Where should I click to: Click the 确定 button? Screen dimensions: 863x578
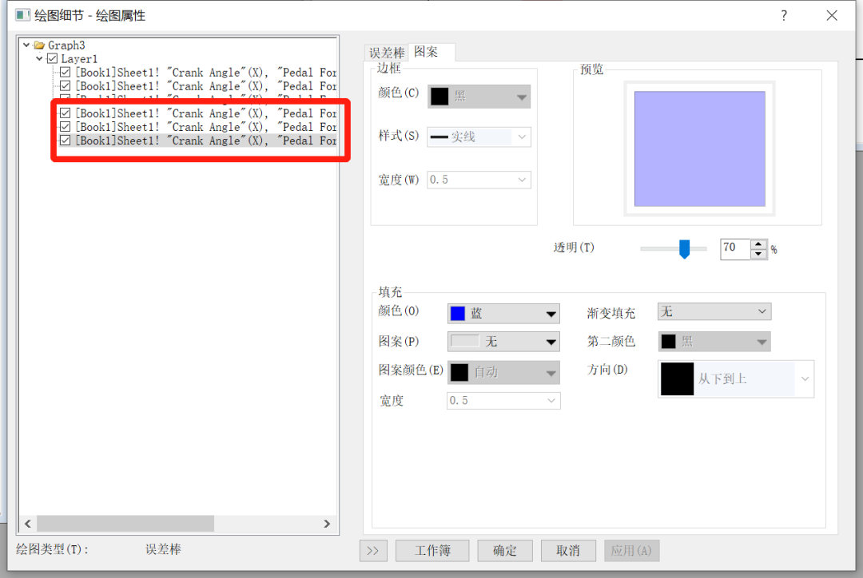pos(505,551)
